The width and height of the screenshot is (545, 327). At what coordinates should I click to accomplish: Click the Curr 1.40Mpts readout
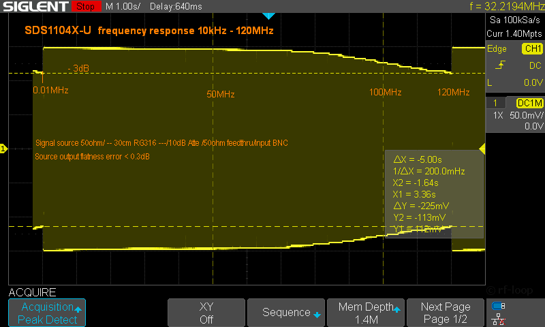click(x=514, y=33)
